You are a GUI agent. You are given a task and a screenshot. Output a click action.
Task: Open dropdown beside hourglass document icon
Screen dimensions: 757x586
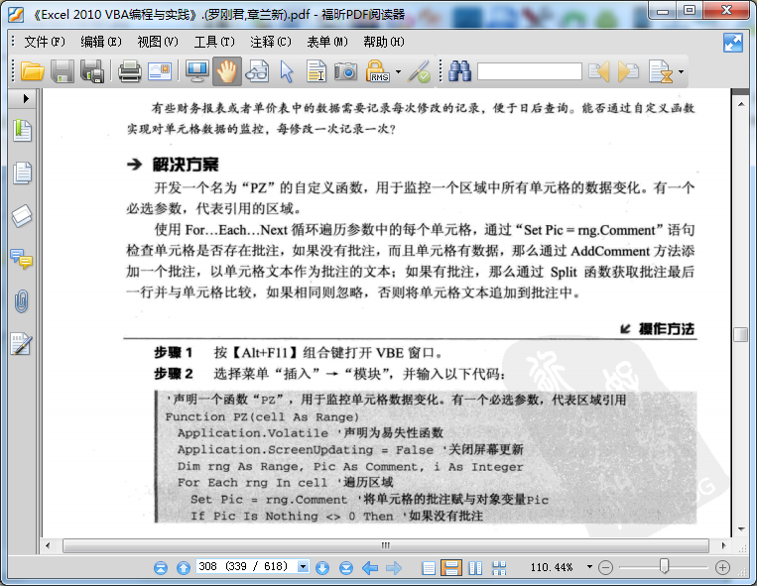(x=682, y=72)
